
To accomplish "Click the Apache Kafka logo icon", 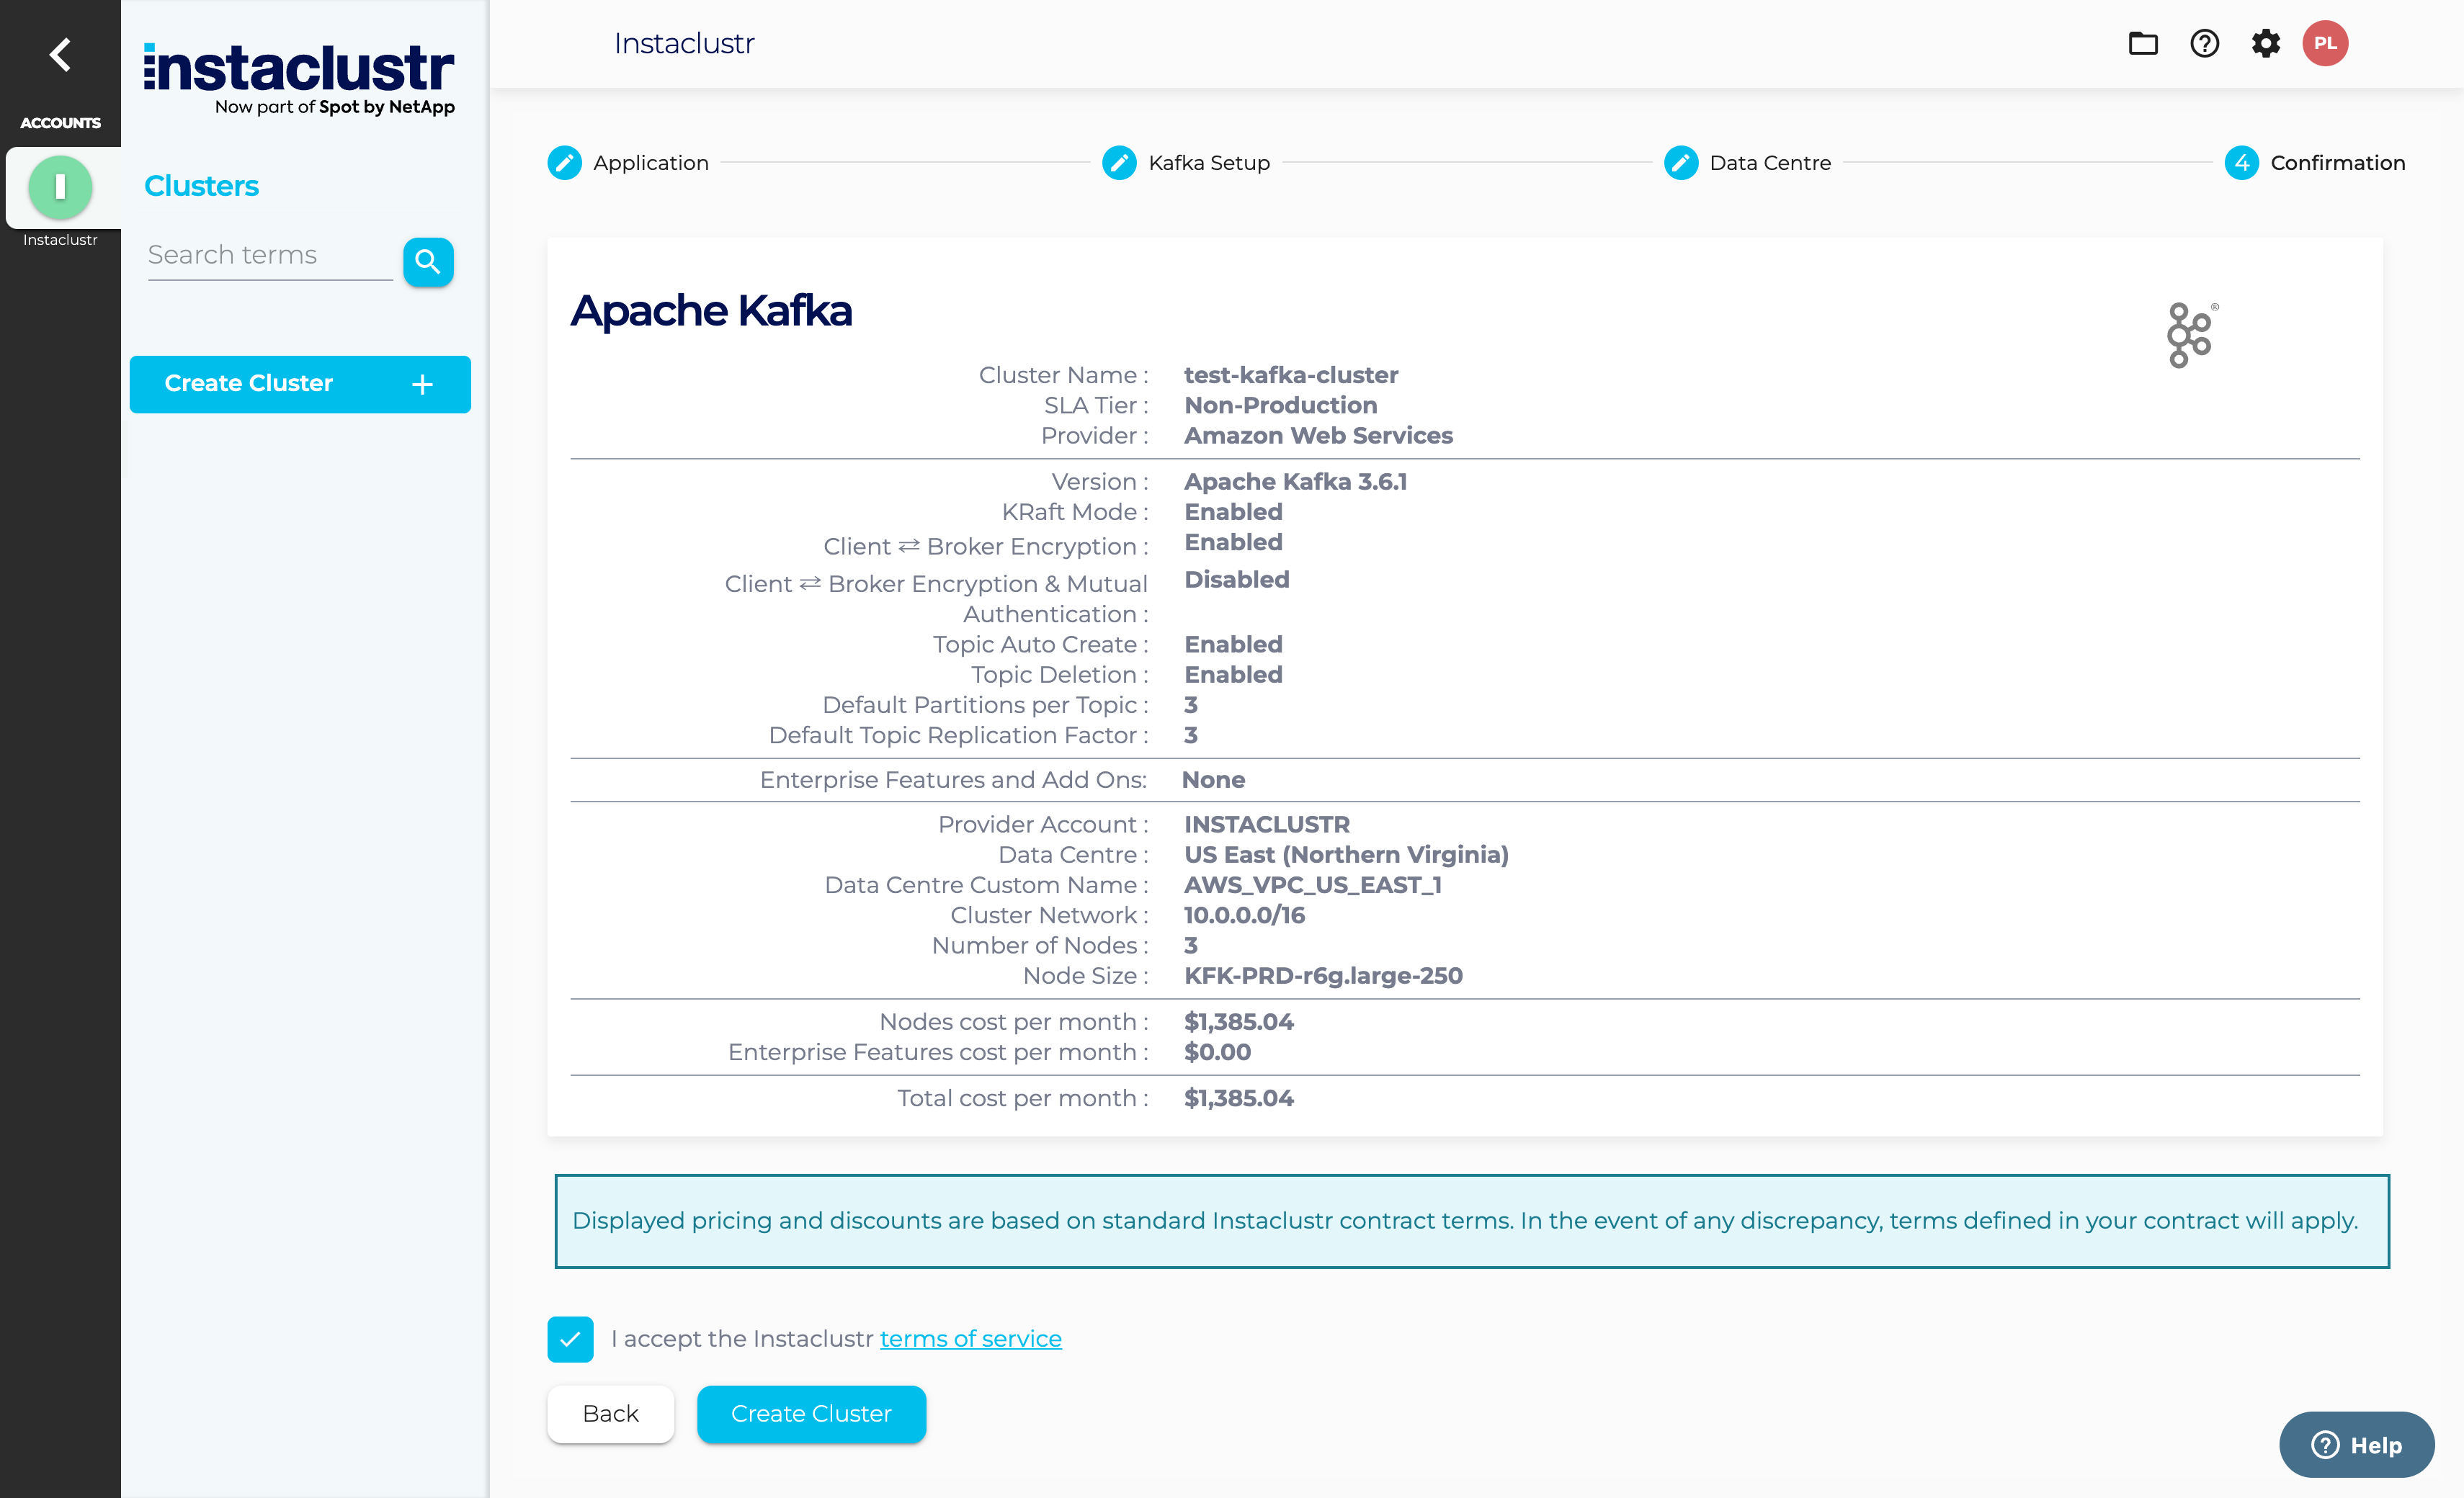I will 2190,335.
